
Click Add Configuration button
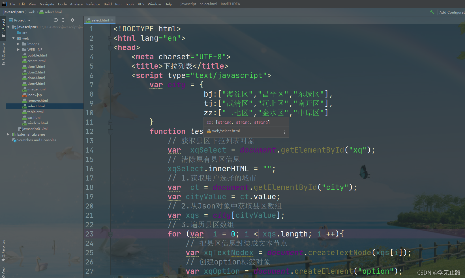pyautogui.click(x=451, y=12)
